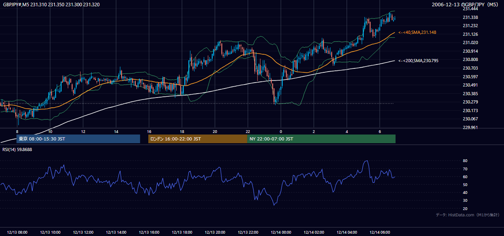Viewport: 504px width, 236px height.
Task: Click the 12/13 22:00 bottom time label
Action: tap(248, 232)
